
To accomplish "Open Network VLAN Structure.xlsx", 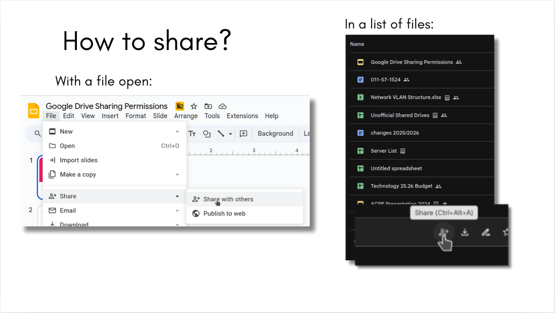I will [x=422, y=97].
